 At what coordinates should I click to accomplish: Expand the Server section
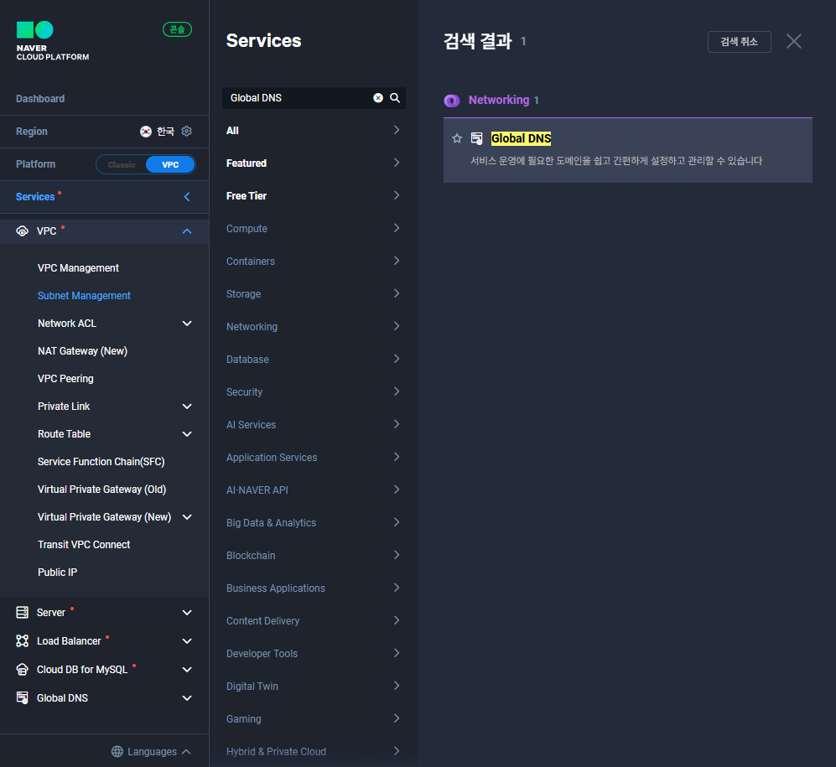pos(187,613)
